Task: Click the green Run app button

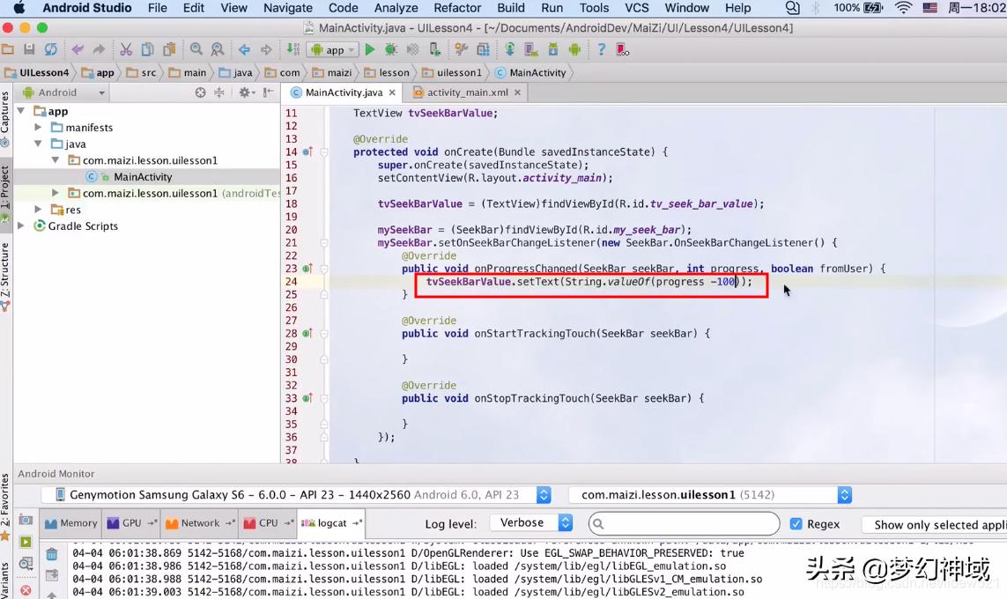Action: (x=370, y=50)
